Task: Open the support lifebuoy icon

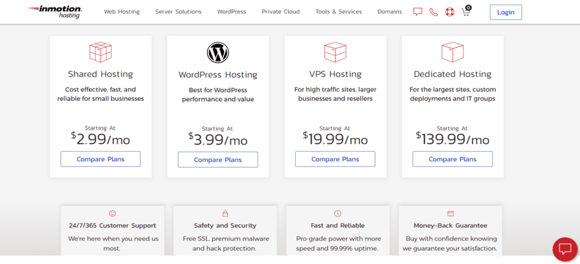Action: coord(449,12)
